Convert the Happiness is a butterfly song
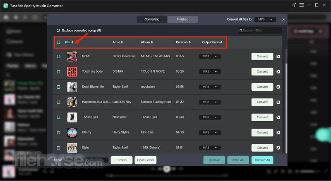 (262, 102)
